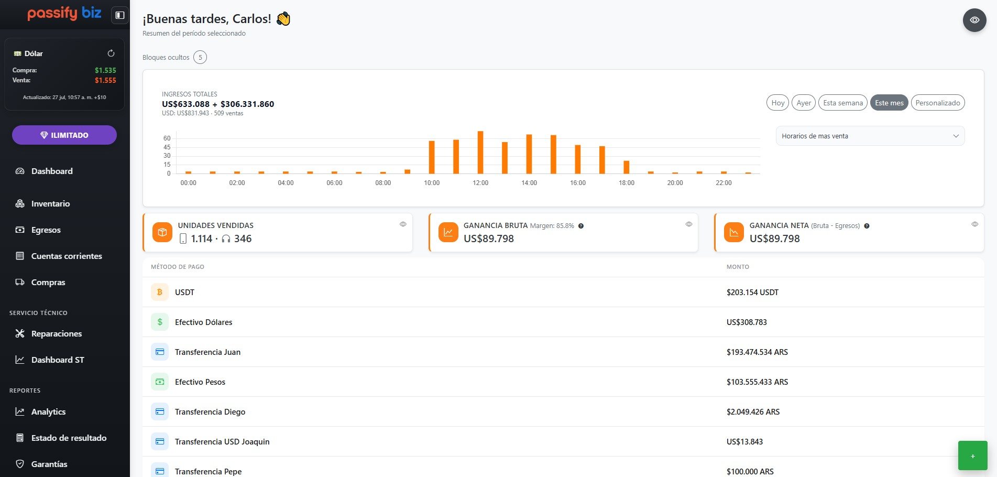Click the Analytics chart icon

[20, 412]
